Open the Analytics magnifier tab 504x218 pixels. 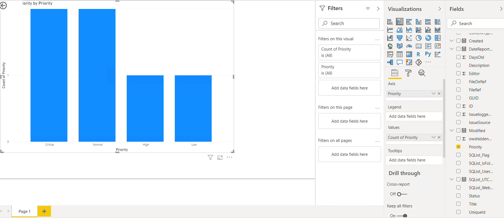[422, 73]
